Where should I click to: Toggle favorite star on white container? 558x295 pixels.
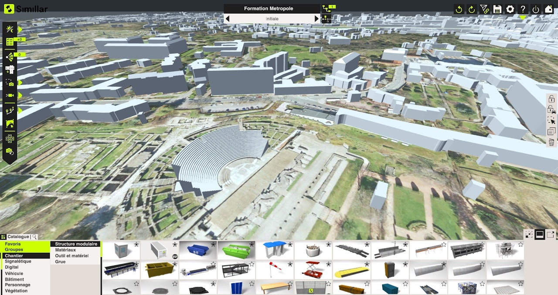175,245
